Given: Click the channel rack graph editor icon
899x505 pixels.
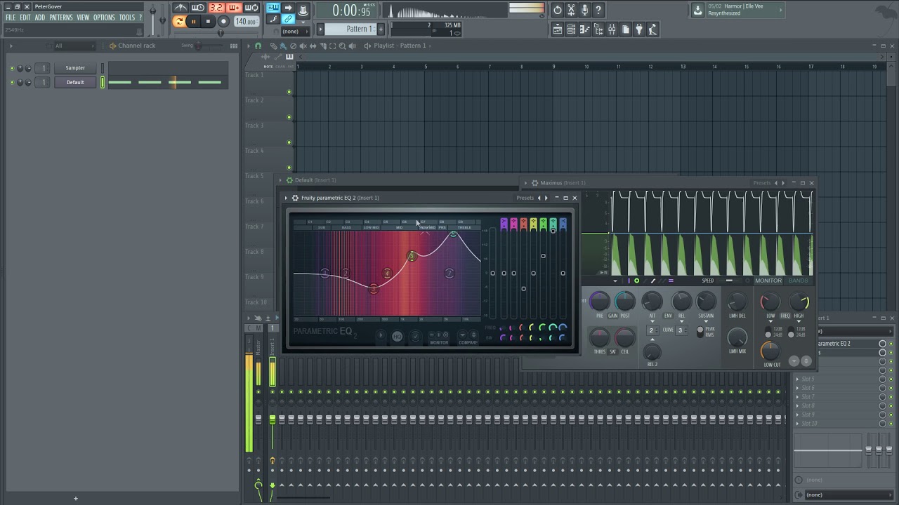Looking at the screenshot, I should coord(234,46).
